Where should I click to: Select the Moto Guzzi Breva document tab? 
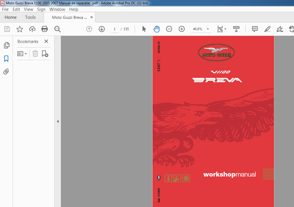(x=69, y=17)
